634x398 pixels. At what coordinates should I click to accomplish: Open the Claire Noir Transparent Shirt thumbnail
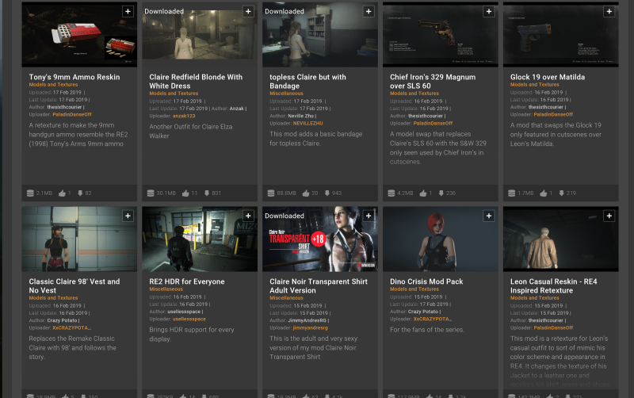click(x=320, y=239)
